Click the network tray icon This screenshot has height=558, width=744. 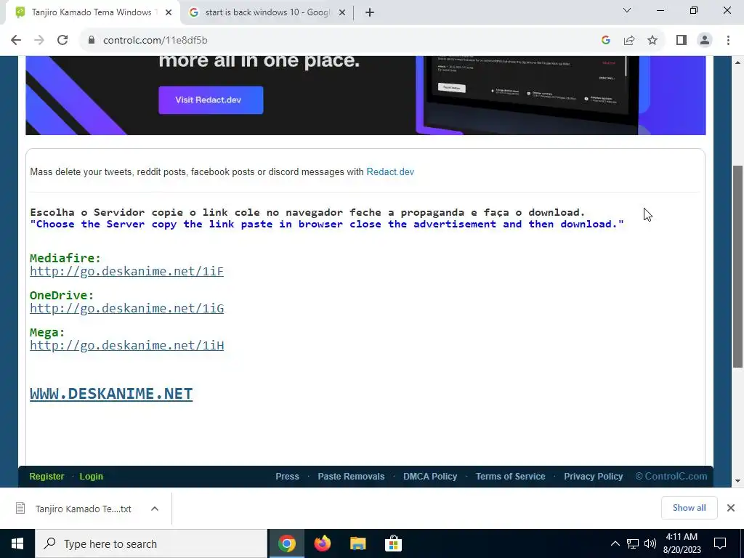(x=633, y=543)
